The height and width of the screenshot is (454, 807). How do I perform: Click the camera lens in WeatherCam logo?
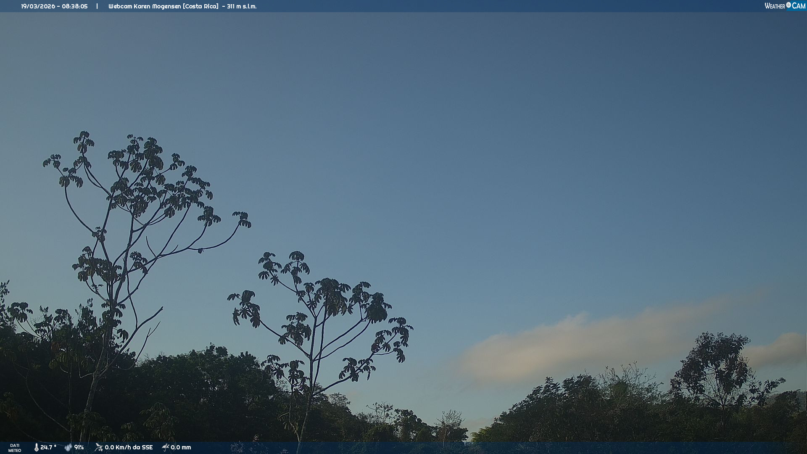point(788,5)
